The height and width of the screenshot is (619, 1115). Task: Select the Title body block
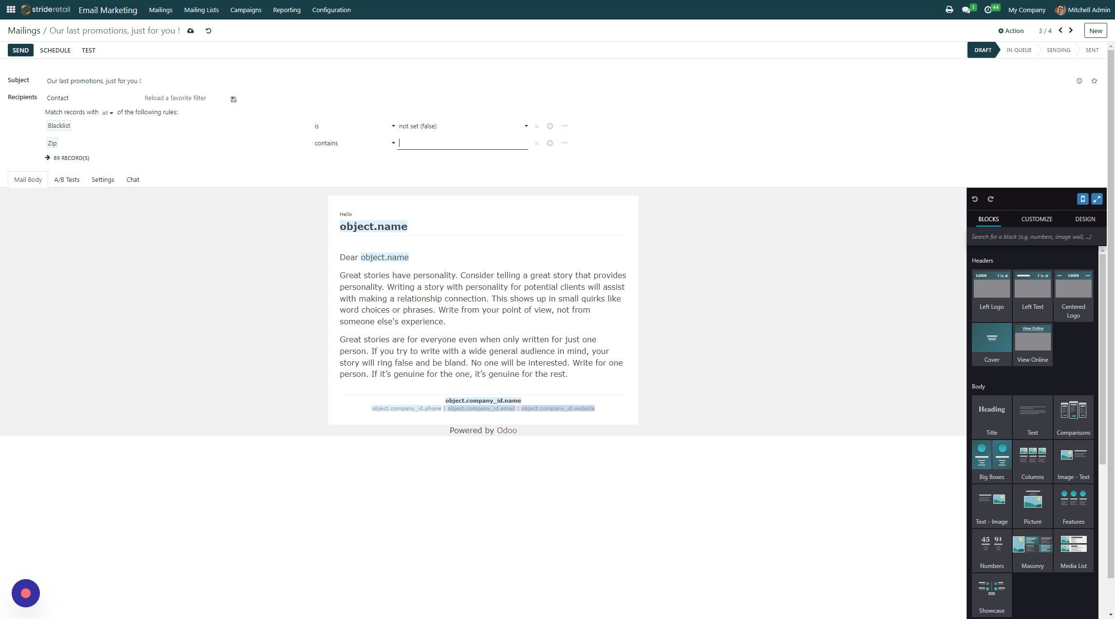click(991, 417)
